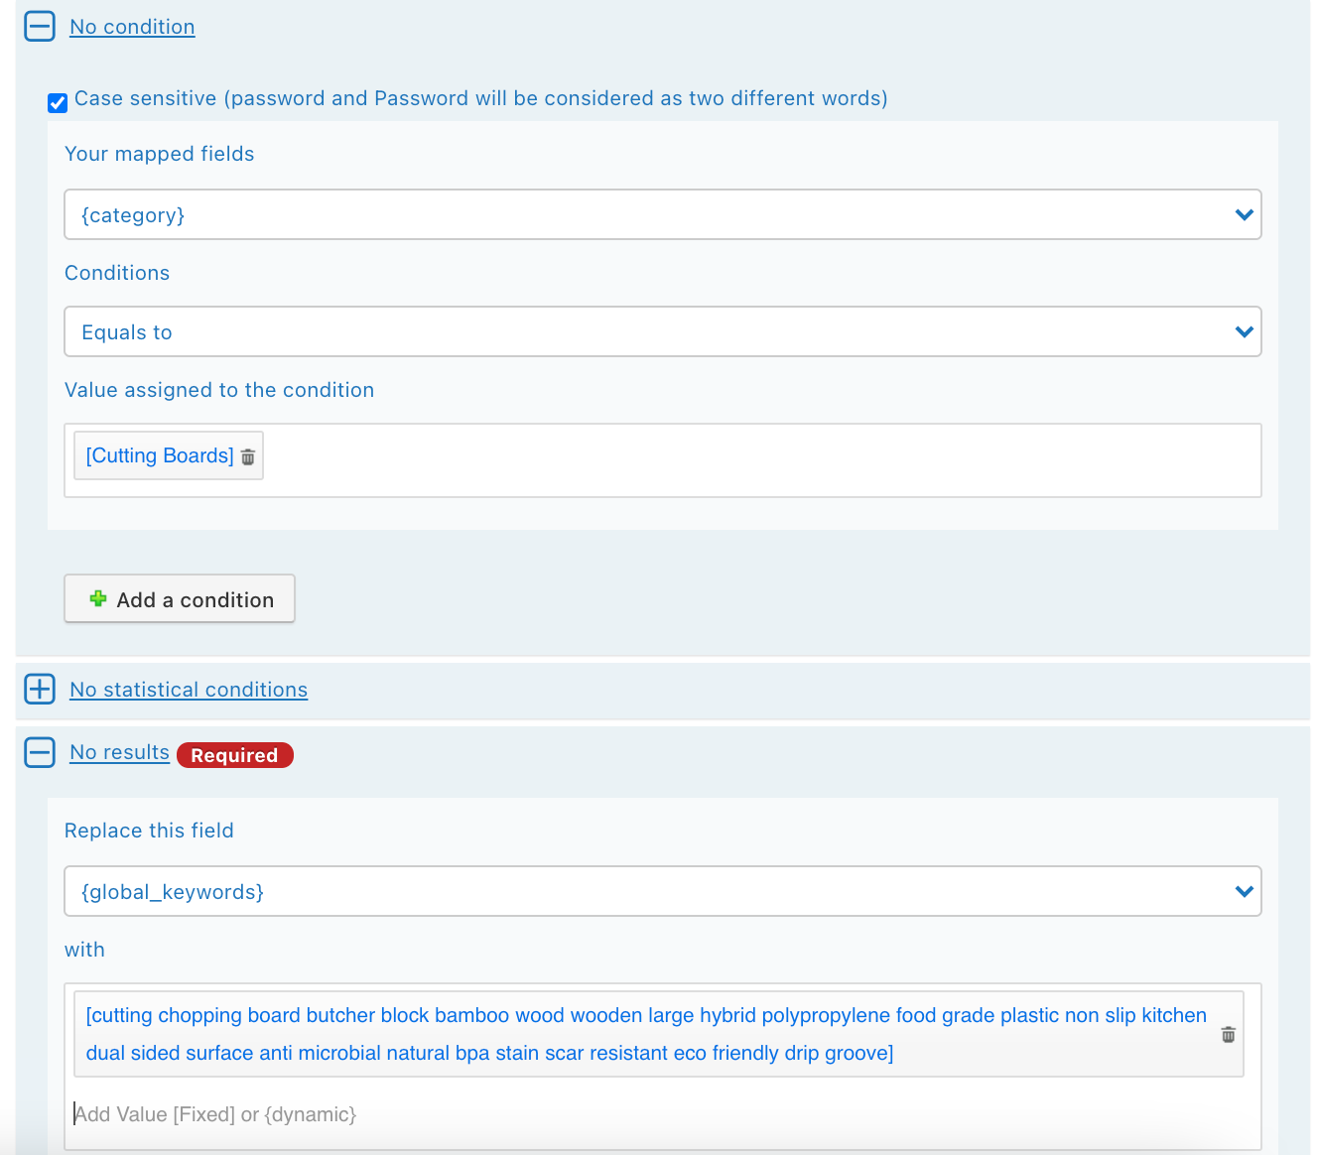The height and width of the screenshot is (1155, 1318).
Task: Focus the Add Value [Fixed] or {dynamic} field
Action: point(663,1114)
